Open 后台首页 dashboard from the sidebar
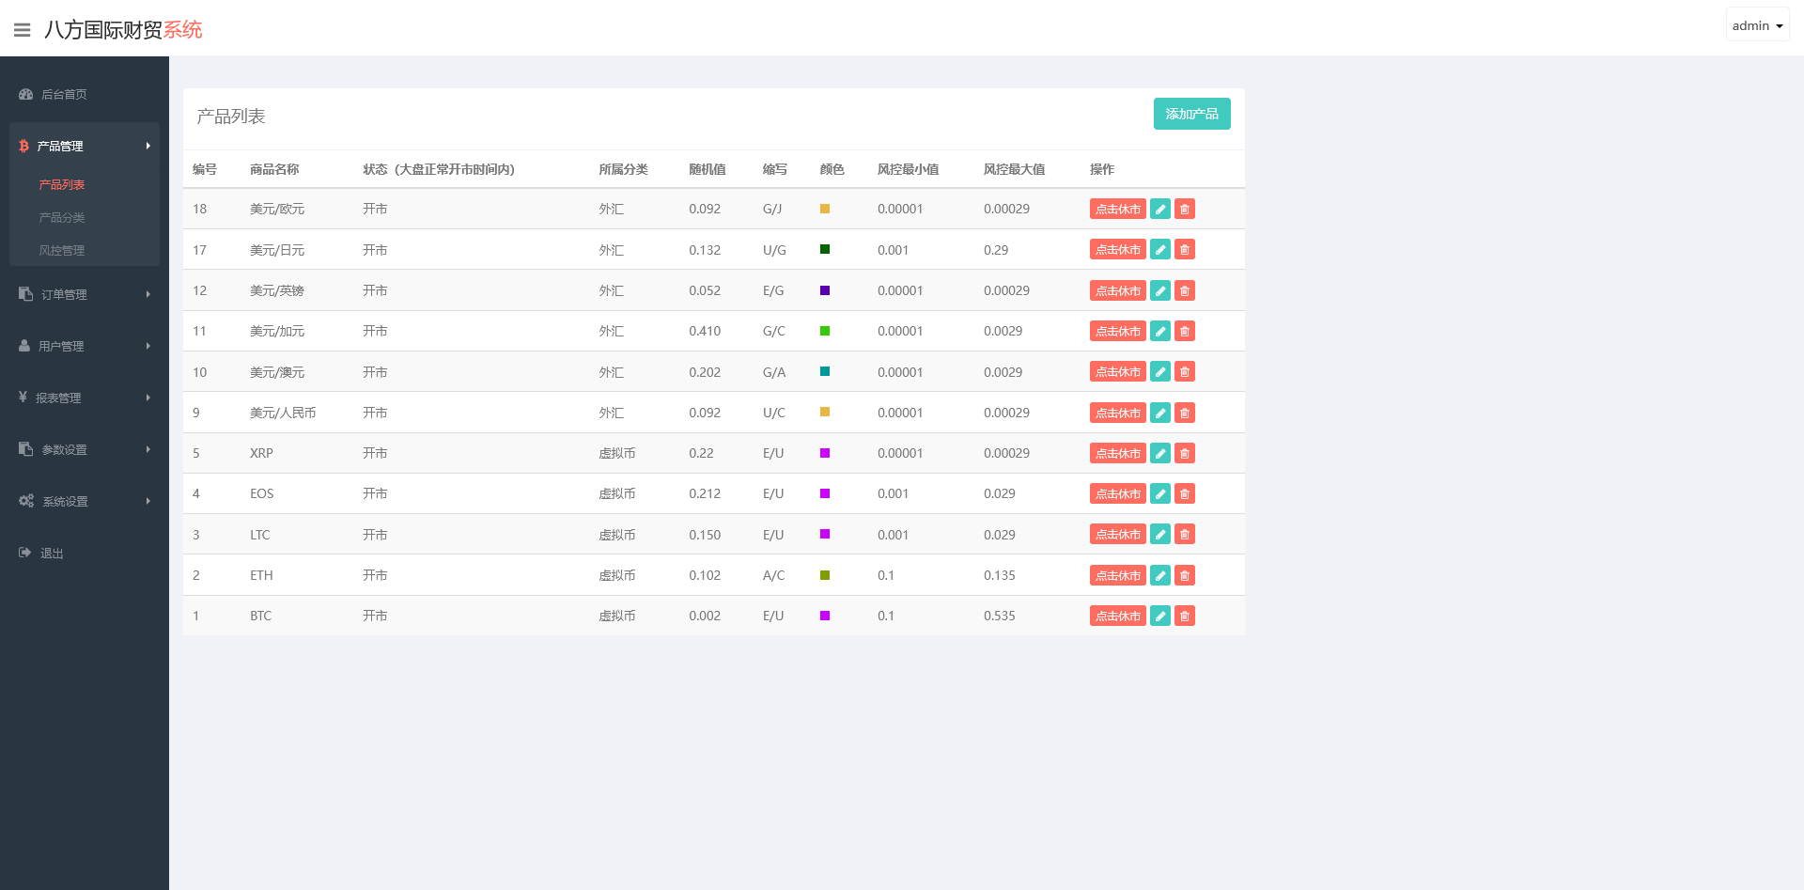 [64, 94]
